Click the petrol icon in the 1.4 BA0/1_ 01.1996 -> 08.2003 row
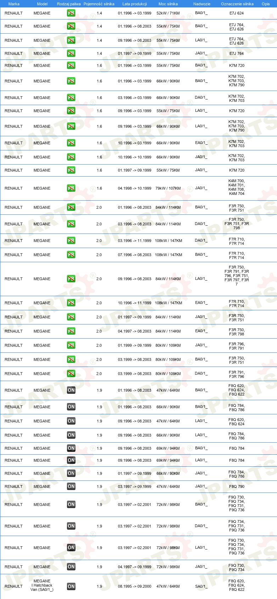This screenshot has height=599, width=277. [71, 26]
